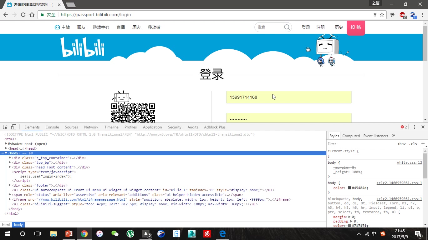Open the Event Listeners tab
Screen dimensions: 428x240
click(x=375, y=136)
